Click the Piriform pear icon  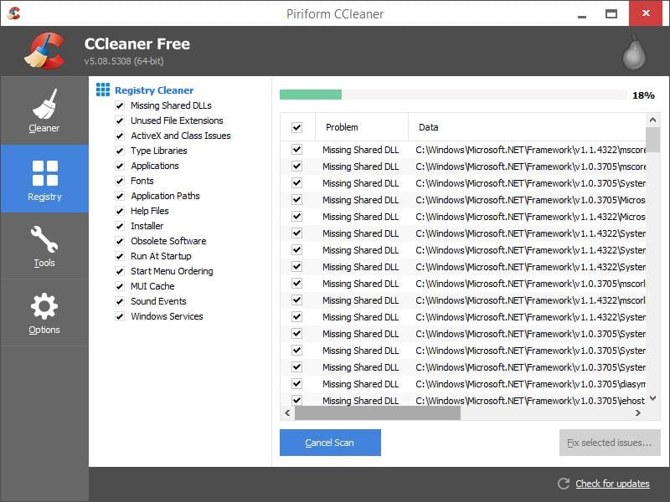click(x=634, y=53)
